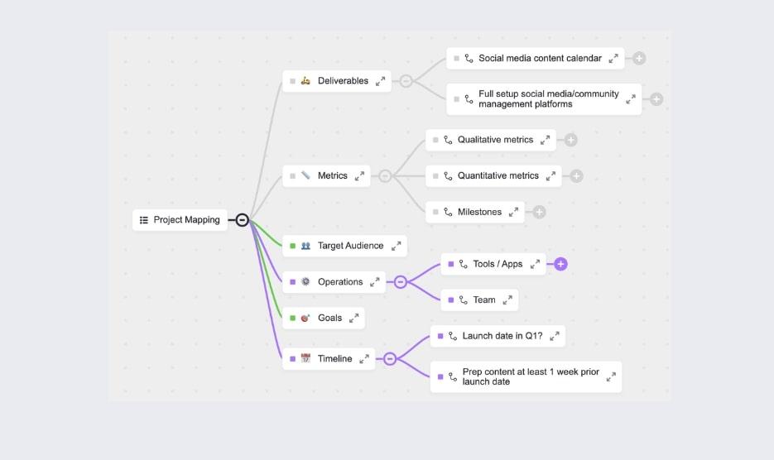Collapse the Deliverables branch

tap(406, 81)
